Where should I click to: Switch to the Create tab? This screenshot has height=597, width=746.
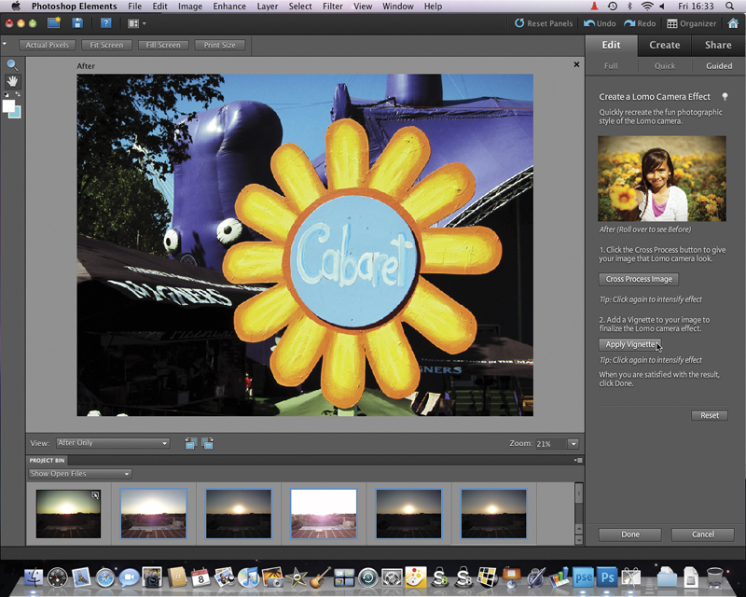[x=664, y=45]
